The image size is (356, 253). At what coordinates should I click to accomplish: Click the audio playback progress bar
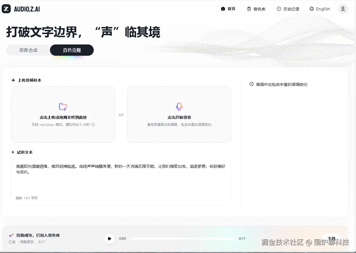coord(182,238)
